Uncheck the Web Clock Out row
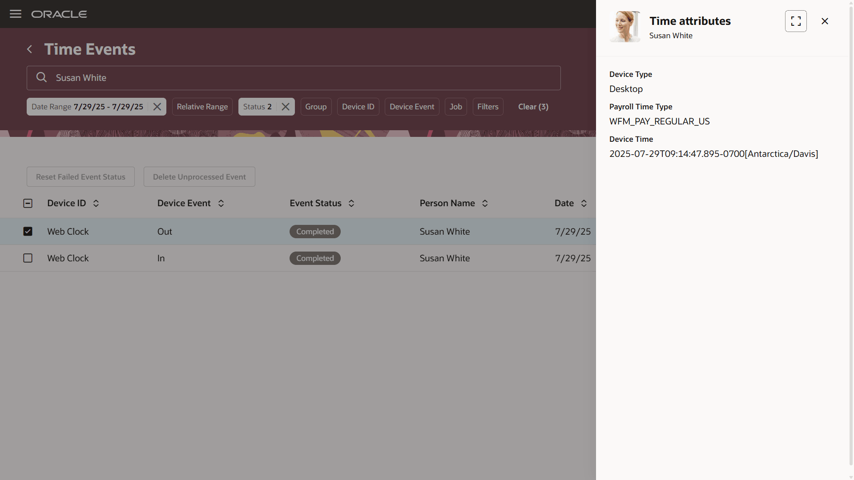This screenshot has width=854, height=480. (28, 232)
